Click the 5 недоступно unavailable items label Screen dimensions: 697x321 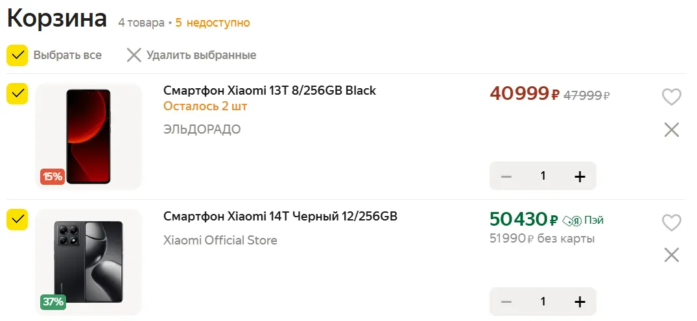213,23
